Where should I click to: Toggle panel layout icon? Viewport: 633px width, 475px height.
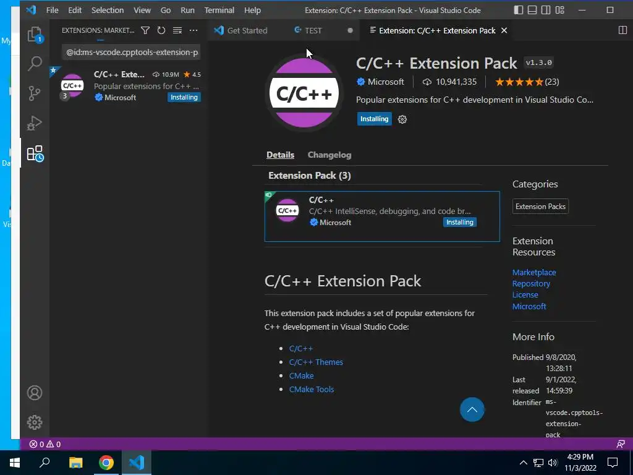pyautogui.click(x=532, y=10)
